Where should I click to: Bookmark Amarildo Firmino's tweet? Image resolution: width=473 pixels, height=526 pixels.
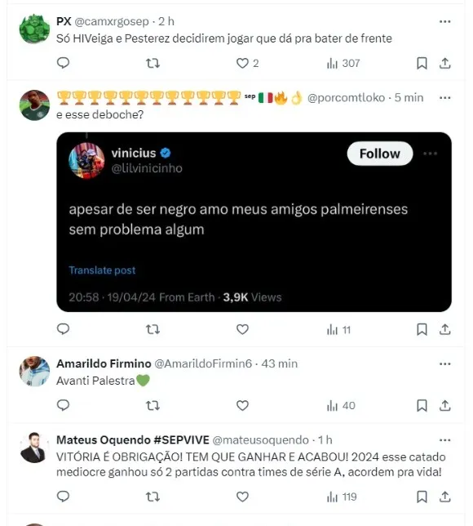pyautogui.click(x=422, y=406)
